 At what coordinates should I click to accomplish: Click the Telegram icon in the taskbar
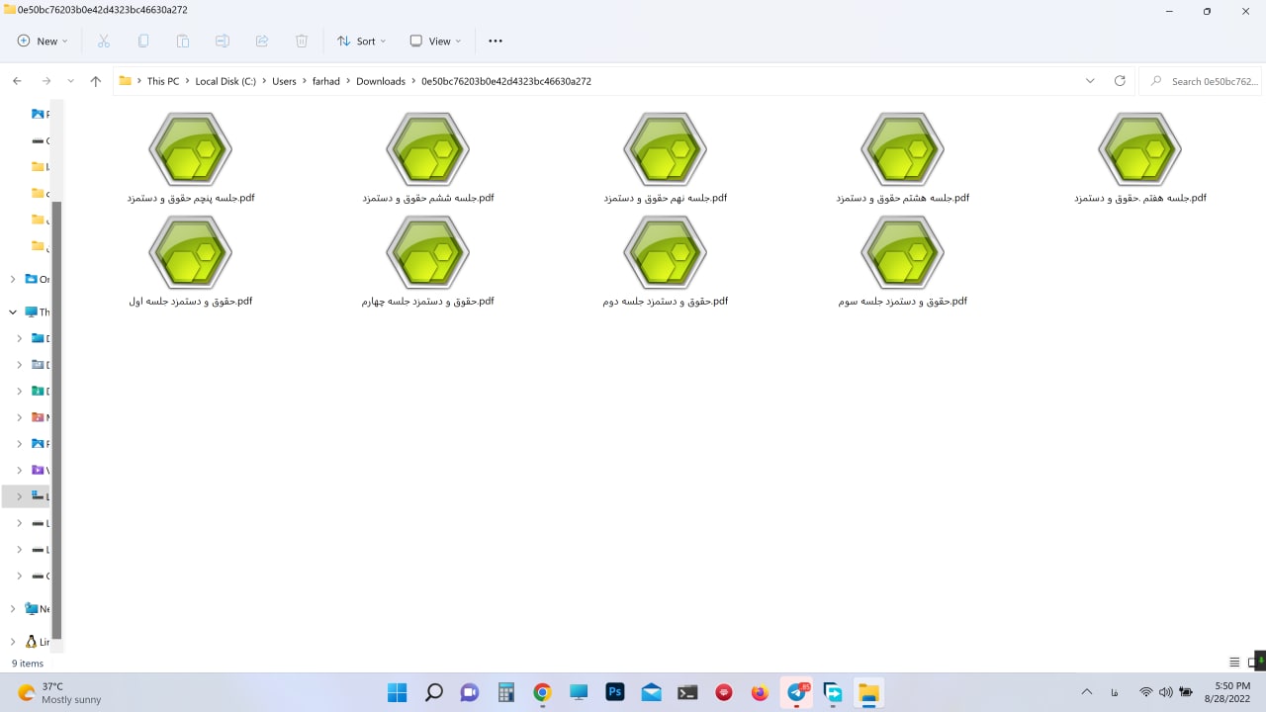pyautogui.click(x=796, y=692)
